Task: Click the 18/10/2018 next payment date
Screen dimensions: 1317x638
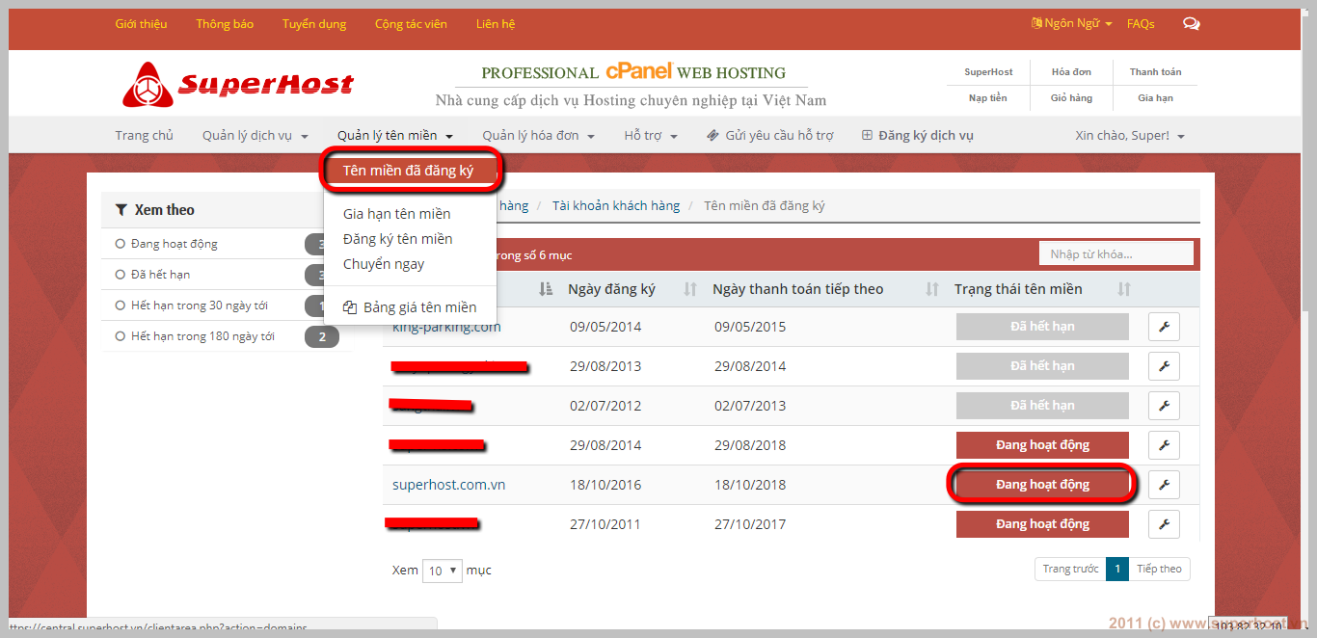Action: coord(750,485)
